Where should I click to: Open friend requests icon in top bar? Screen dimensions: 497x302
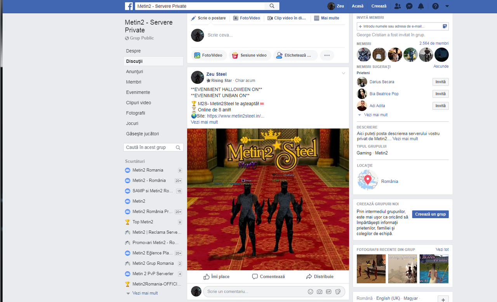(x=397, y=6)
